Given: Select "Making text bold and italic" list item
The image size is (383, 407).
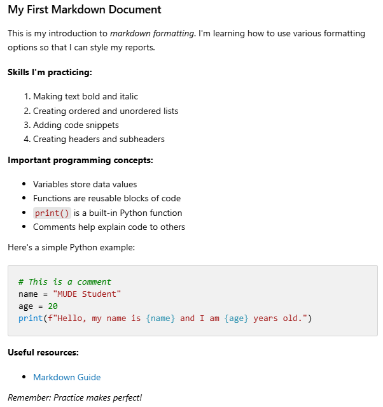Looking at the screenshot, I should [85, 97].
